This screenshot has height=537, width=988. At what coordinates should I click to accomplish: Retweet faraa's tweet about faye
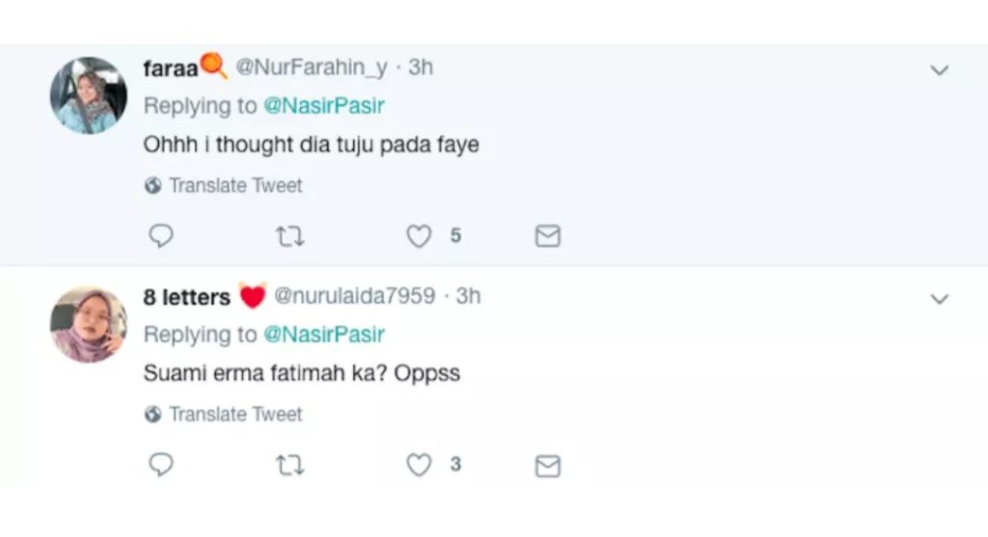click(289, 236)
